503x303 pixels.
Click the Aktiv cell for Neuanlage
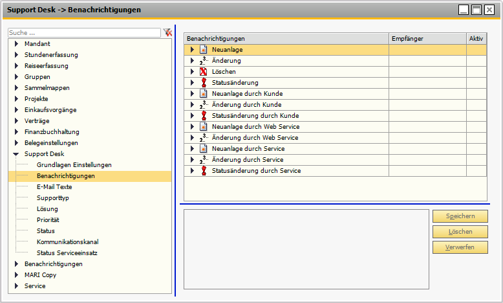(x=476, y=49)
